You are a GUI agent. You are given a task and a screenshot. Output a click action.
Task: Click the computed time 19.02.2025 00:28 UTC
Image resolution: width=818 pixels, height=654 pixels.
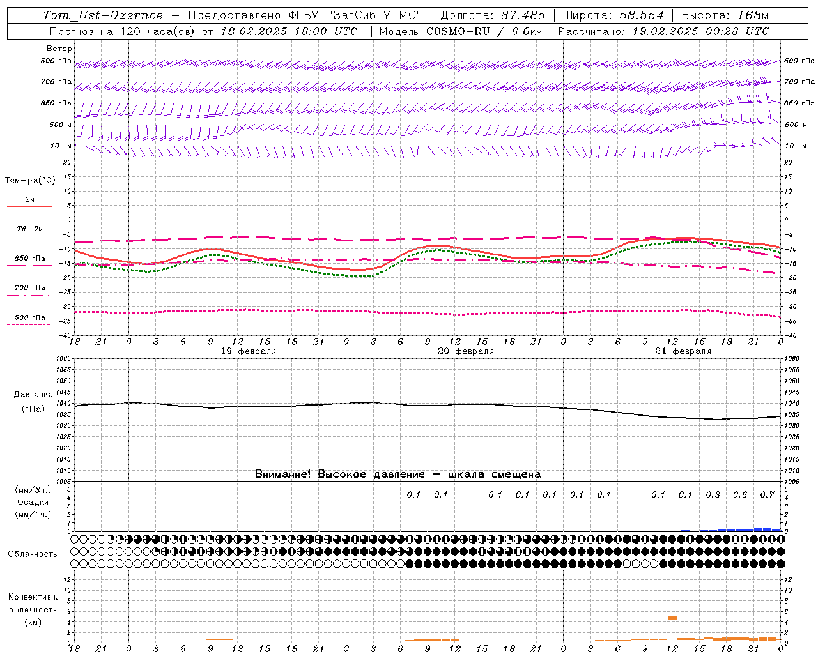pyautogui.click(x=700, y=31)
